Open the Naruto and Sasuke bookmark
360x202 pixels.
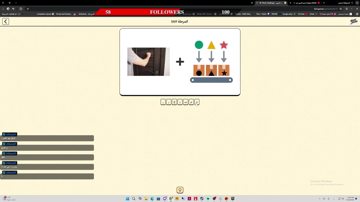coord(66,14)
